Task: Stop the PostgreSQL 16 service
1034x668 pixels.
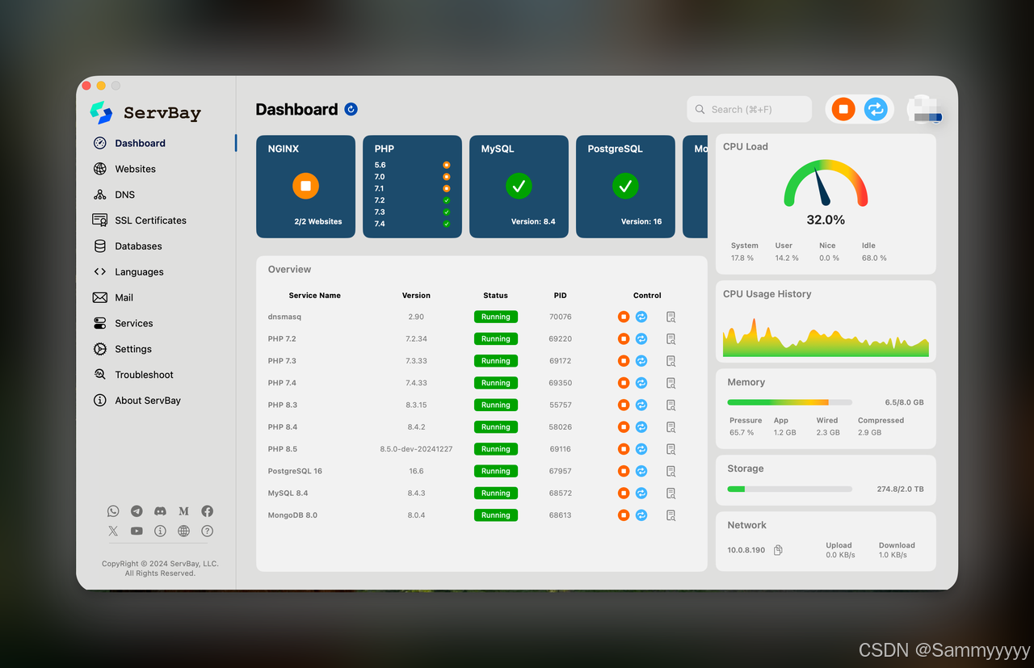Action: (x=624, y=471)
